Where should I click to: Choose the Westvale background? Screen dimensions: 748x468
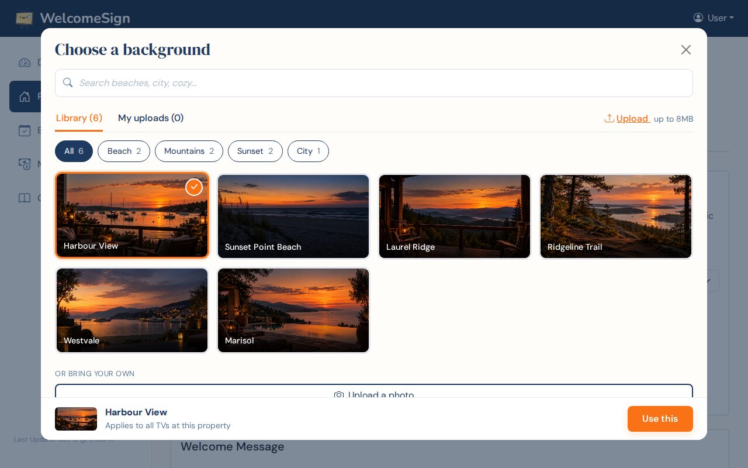pyautogui.click(x=132, y=310)
